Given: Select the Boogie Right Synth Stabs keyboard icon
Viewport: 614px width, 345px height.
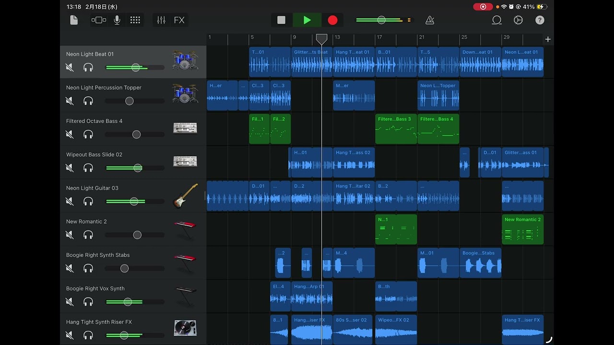Looking at the screenshot, I should pos(185,262).
